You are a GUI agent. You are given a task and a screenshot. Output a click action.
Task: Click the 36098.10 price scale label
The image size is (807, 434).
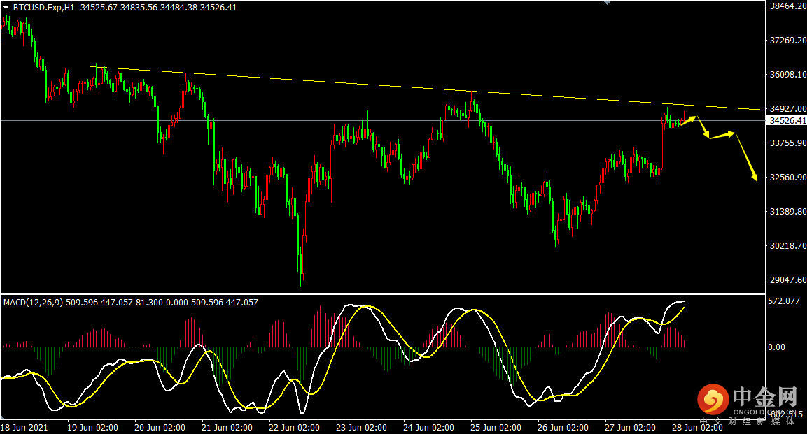click(x=787, y=75)
